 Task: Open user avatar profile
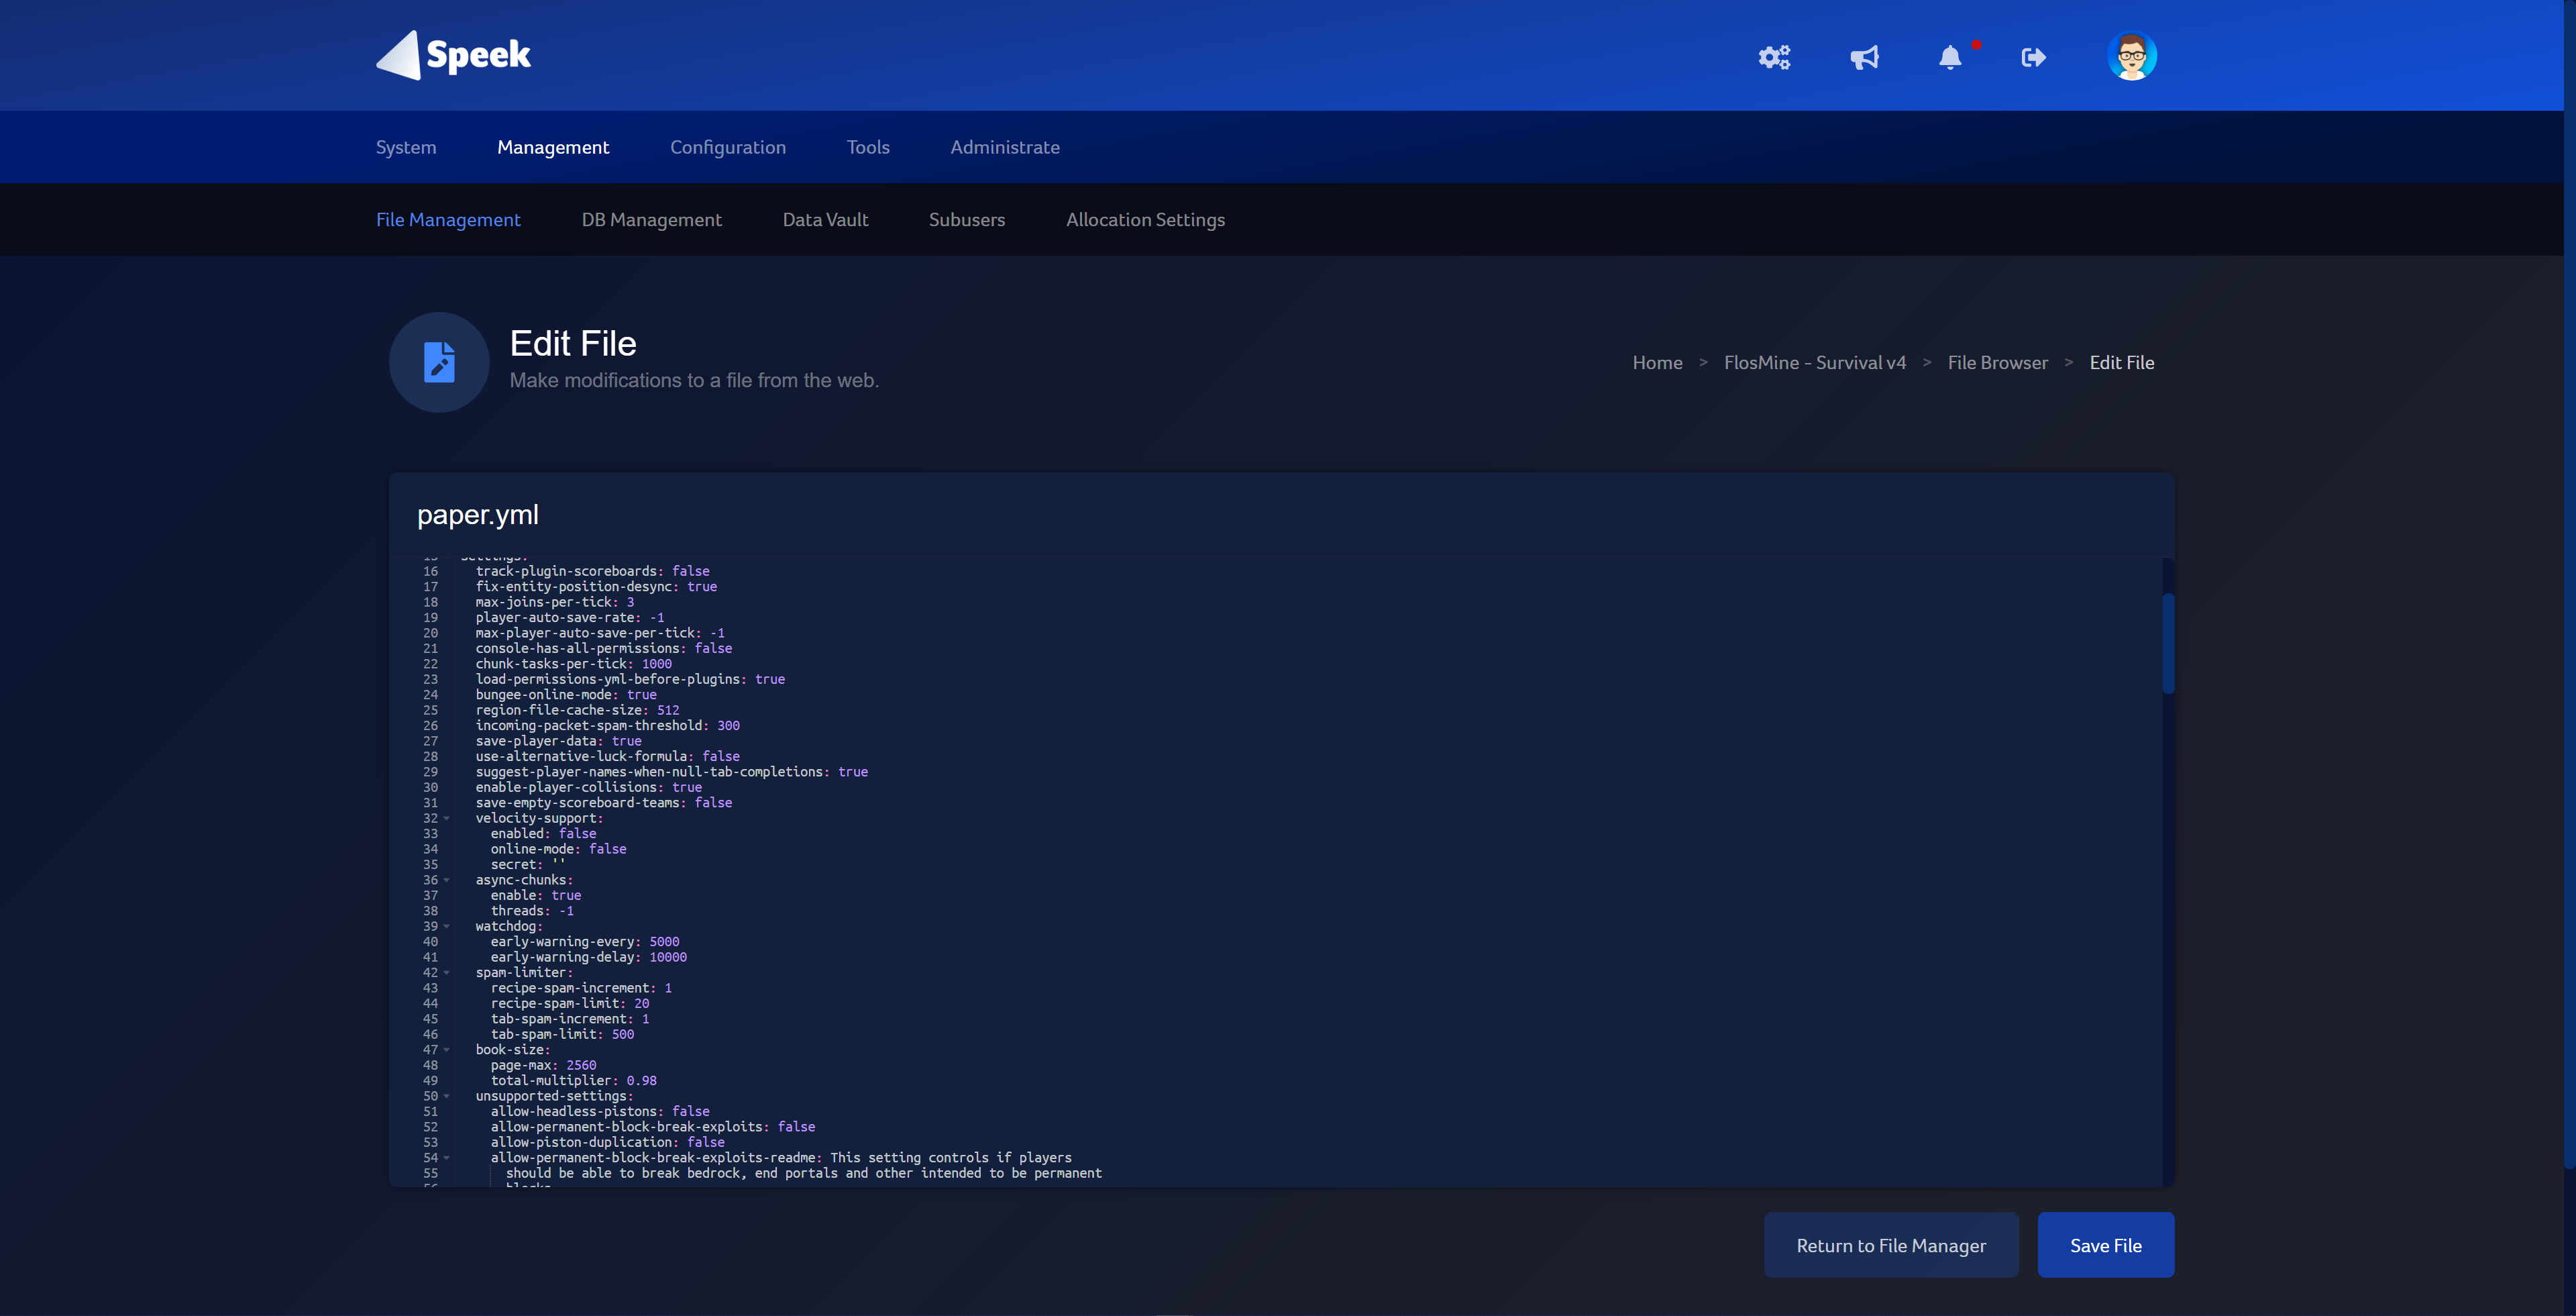[2131, 56]
